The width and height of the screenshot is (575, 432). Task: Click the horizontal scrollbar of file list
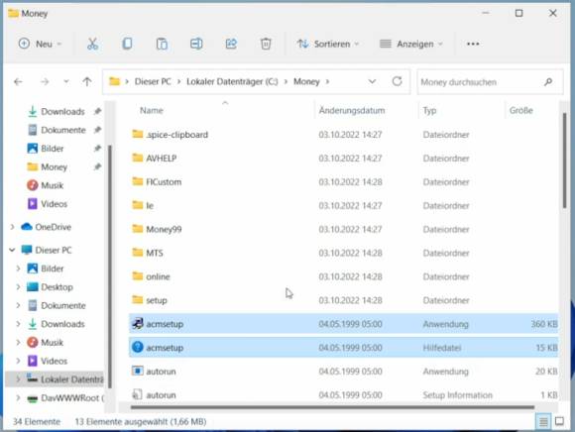(x=332, y=407)
